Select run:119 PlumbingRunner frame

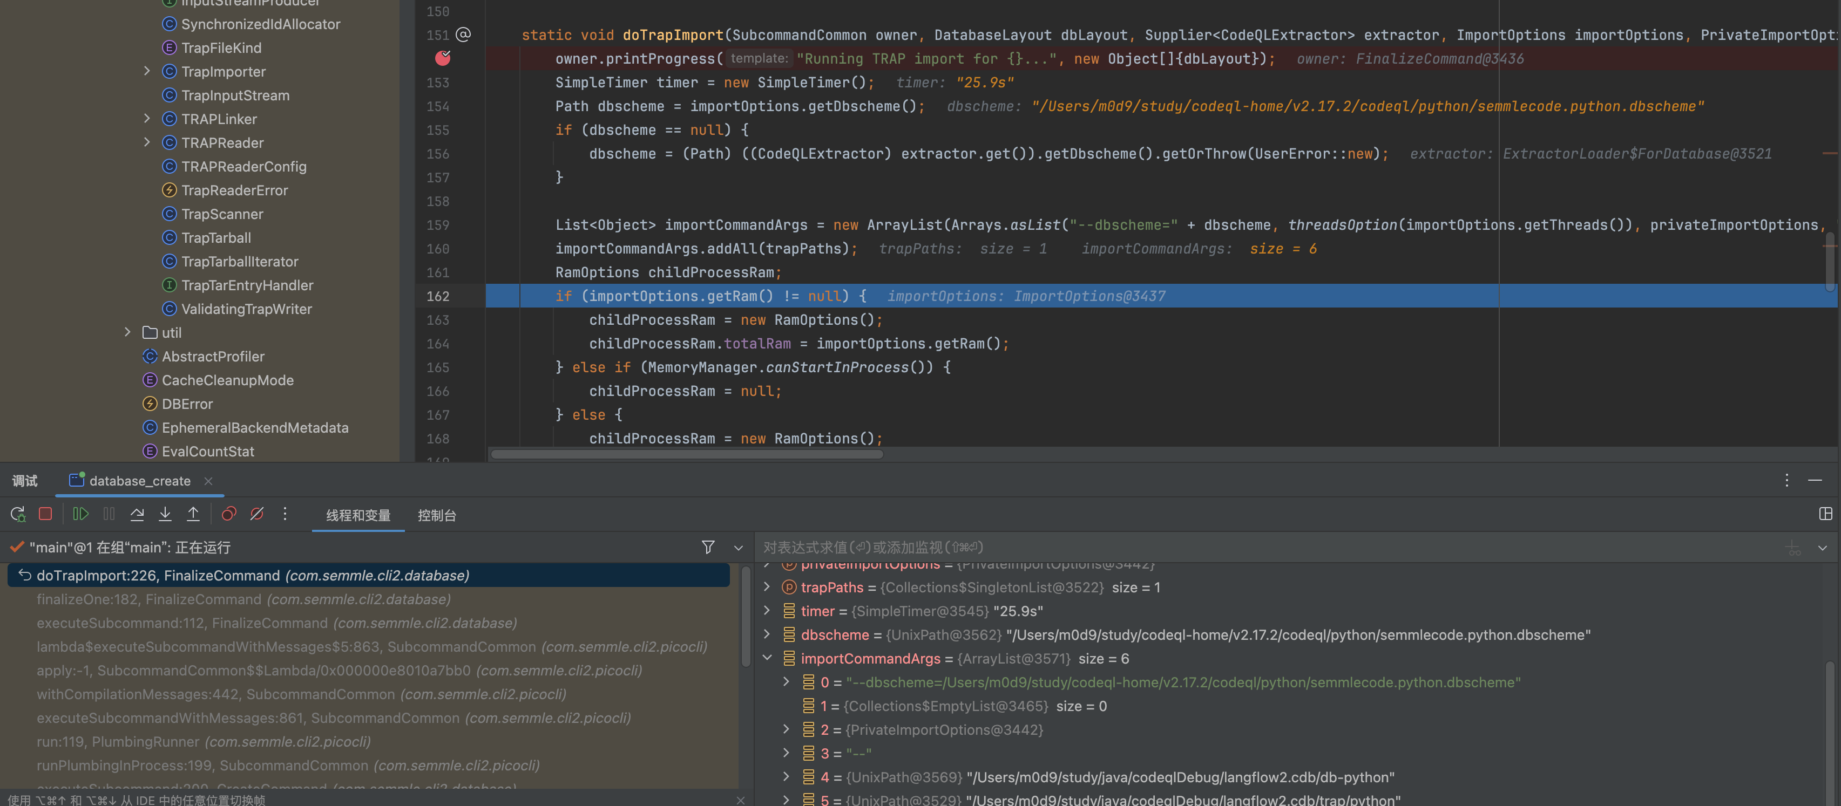tap(369, 741)
